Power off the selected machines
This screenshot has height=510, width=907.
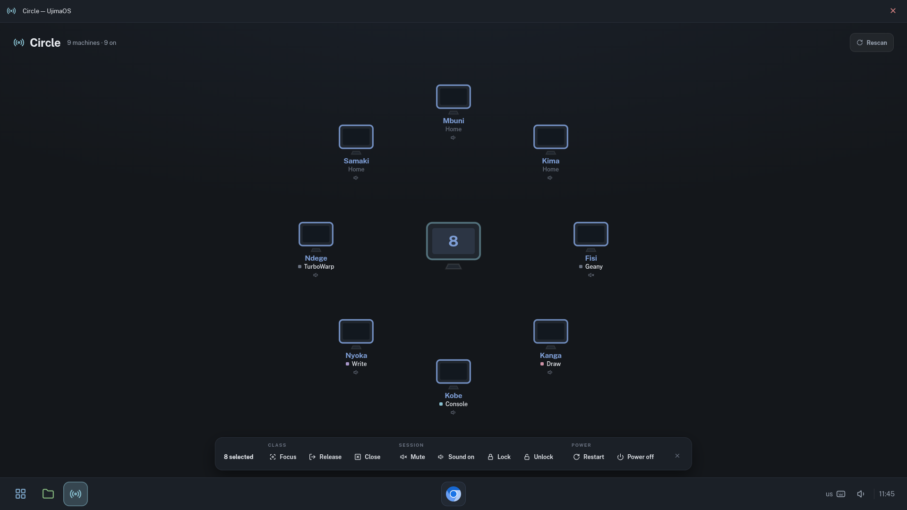635,457
